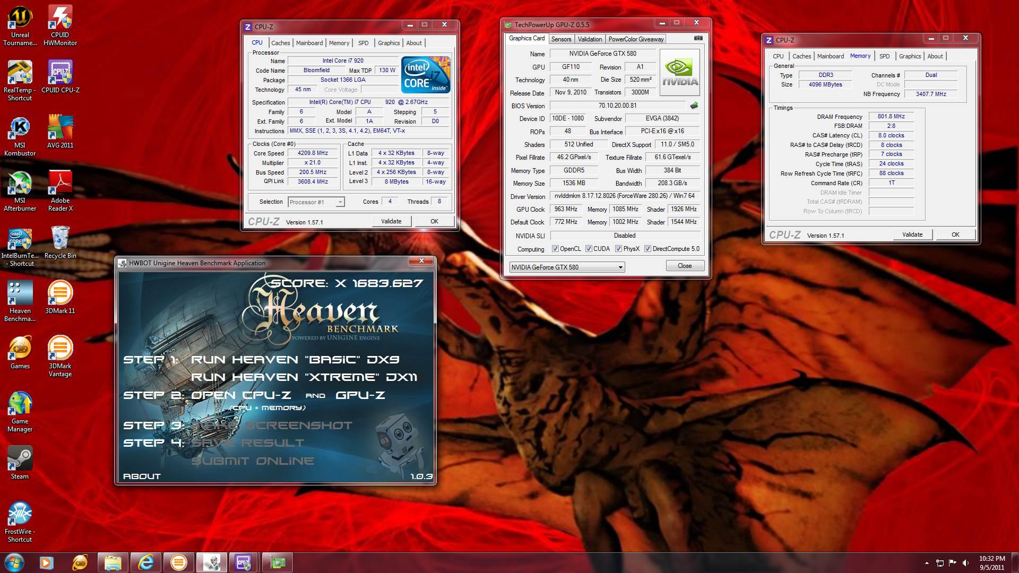The width and height of the screenshot is (1019, 573).
Task: Click RUN HEAVEN "XTREME" DX11
Action: (x=304, y=377)
